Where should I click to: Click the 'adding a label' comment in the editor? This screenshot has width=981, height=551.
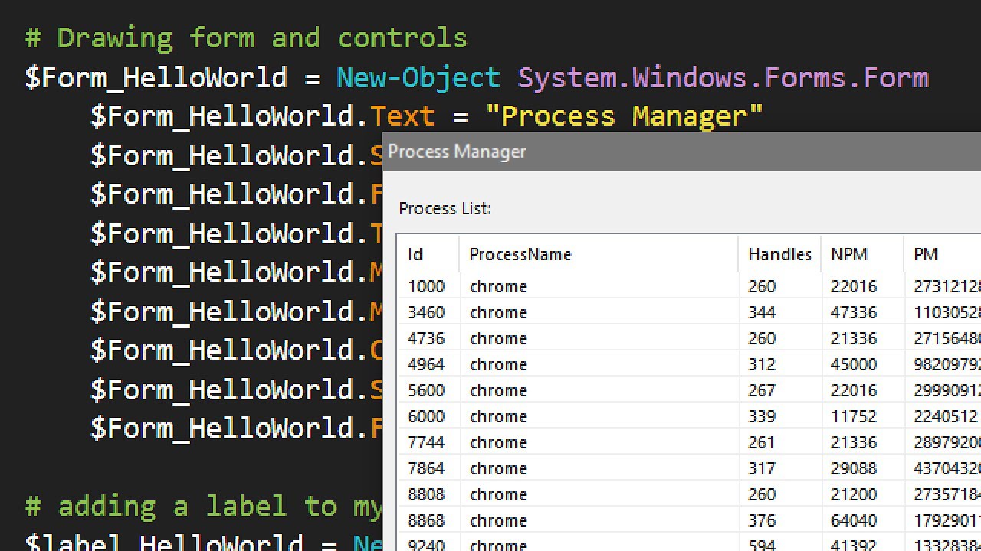tap(203, 507)
